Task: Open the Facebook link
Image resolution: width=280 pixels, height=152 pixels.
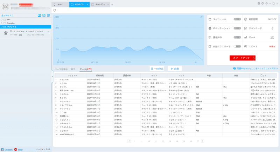Action: pos(8,150)
